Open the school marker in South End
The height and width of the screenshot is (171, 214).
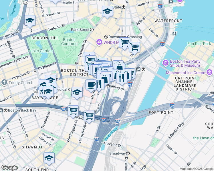(x=49, y=159)
